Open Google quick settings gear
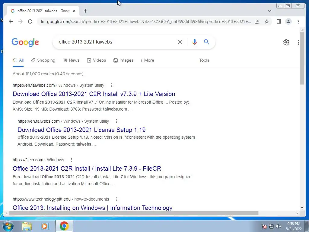The height and width of the screenshot is (232, 309). [286, 42]
